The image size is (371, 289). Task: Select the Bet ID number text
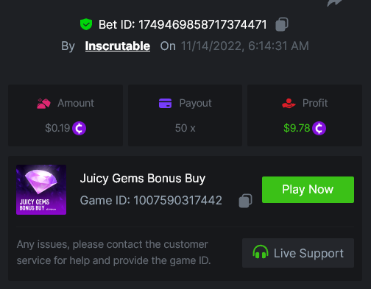pos(202,24)
